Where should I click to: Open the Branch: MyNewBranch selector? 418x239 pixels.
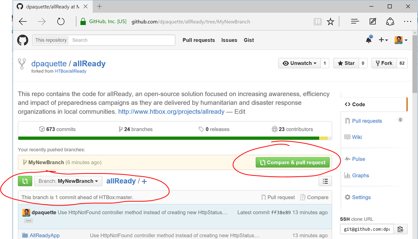(x=68, y=181)
